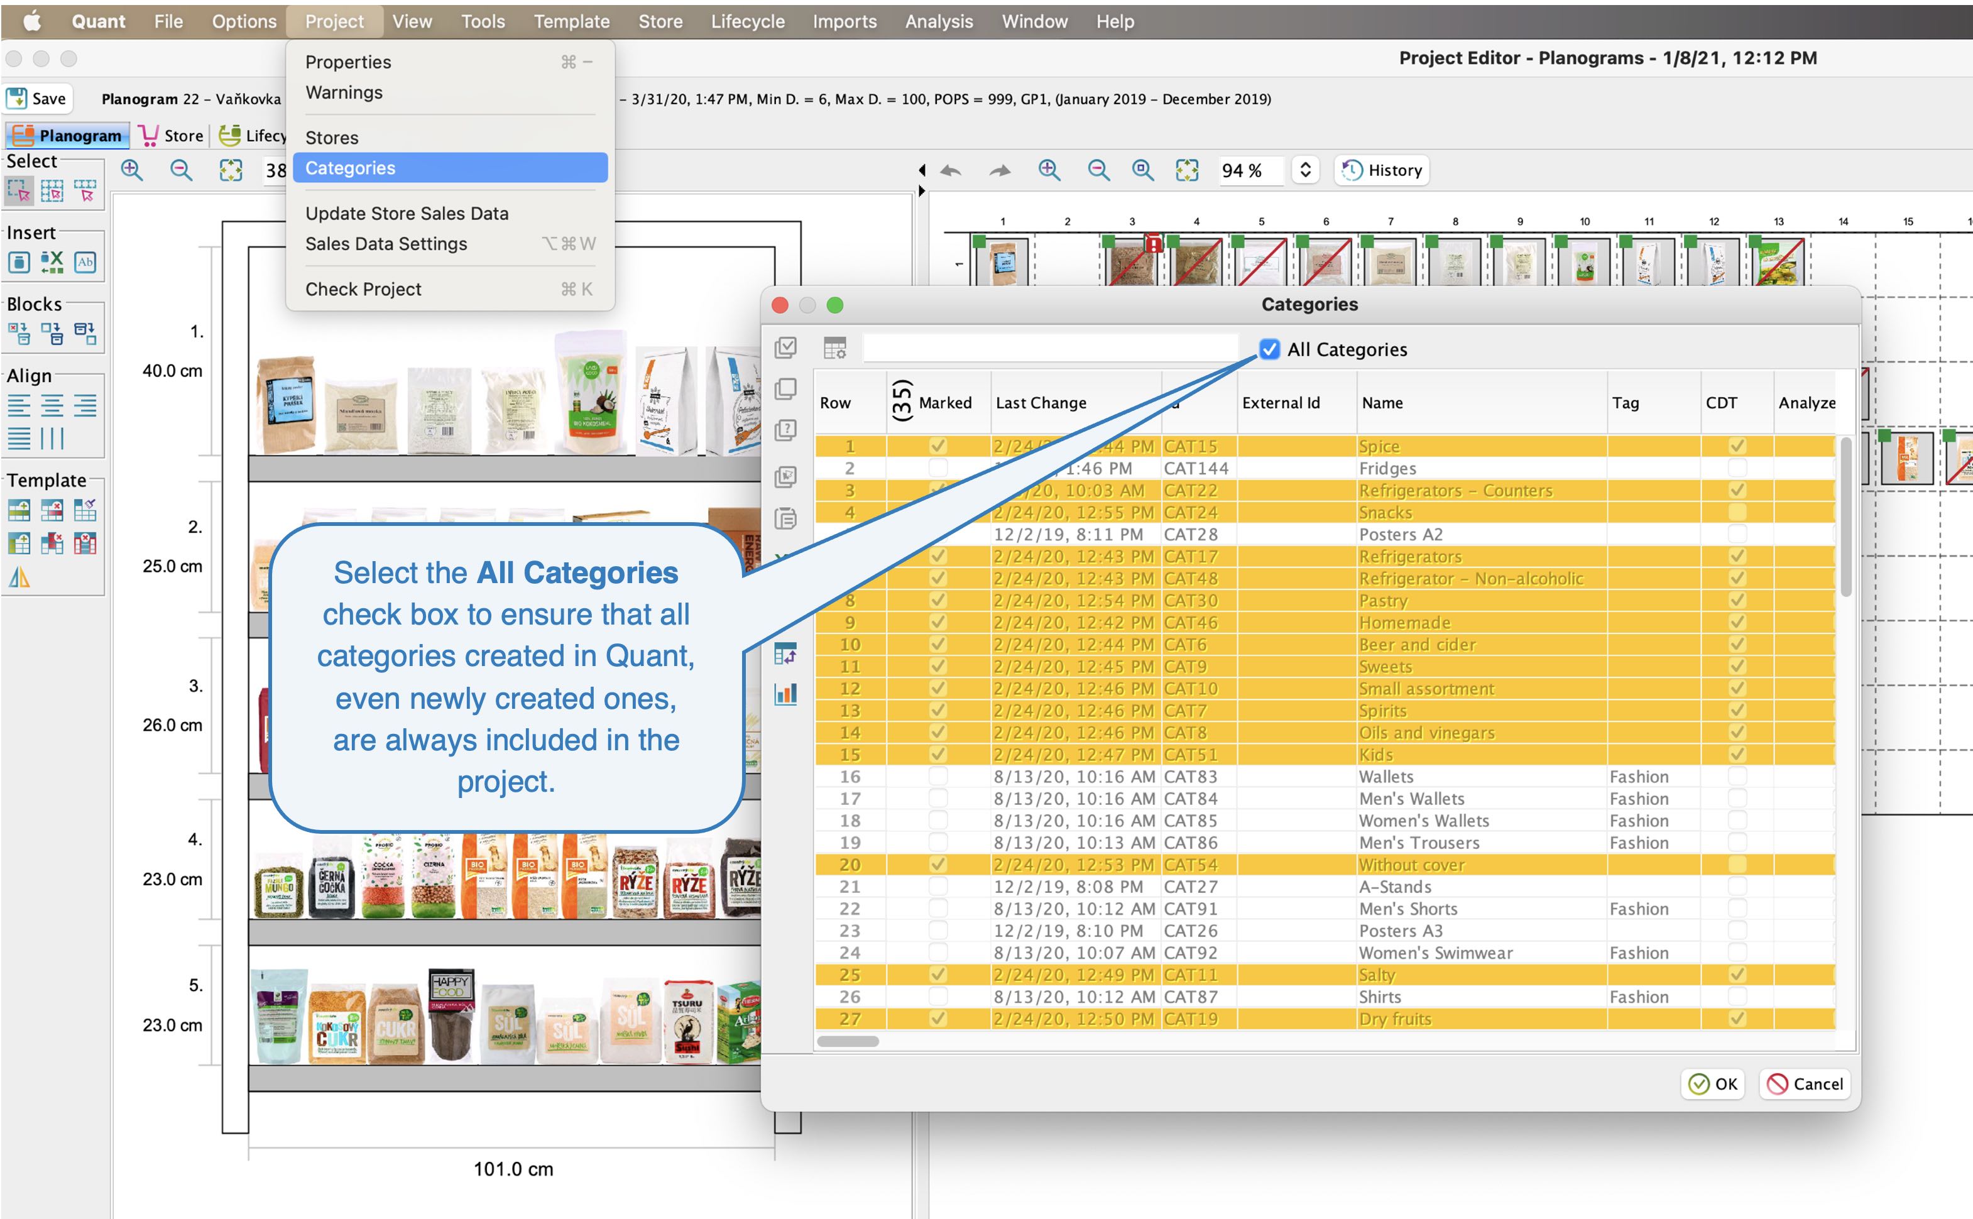Switch to the Store tab
Screen dimensions: 1973x1219
[x=172, y=136]
